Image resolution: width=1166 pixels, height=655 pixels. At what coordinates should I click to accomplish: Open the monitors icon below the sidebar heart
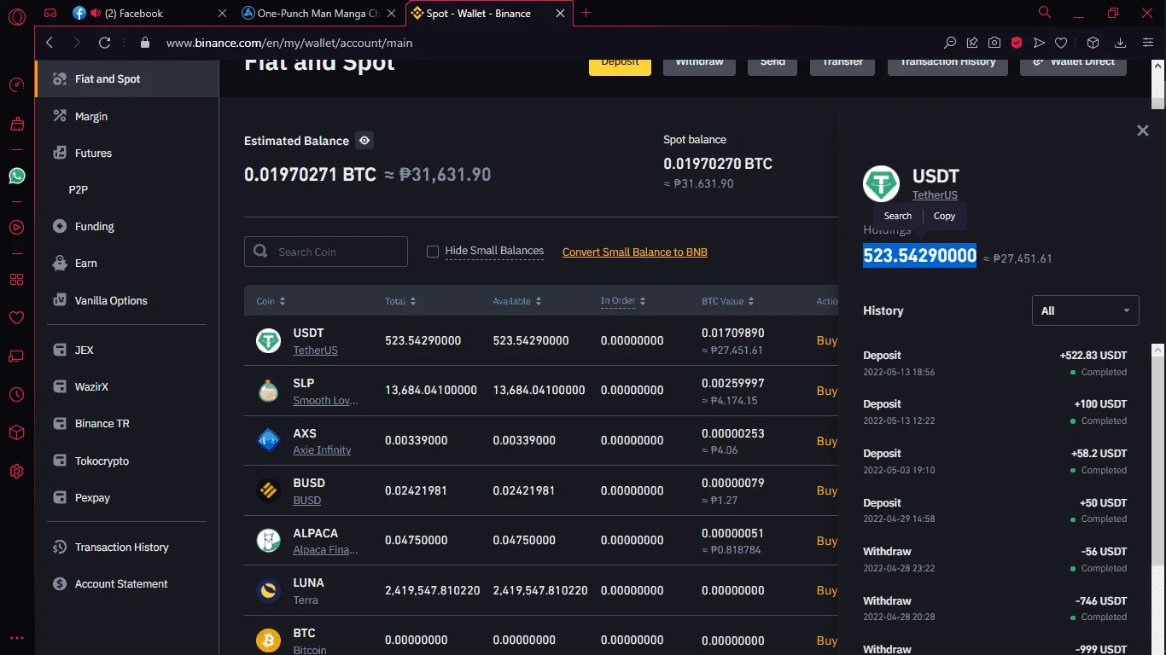(16, 356)
